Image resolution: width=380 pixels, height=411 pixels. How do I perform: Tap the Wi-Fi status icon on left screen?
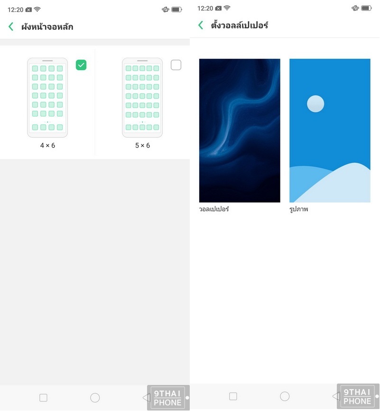pyautogui.click(x=37, y=9)
